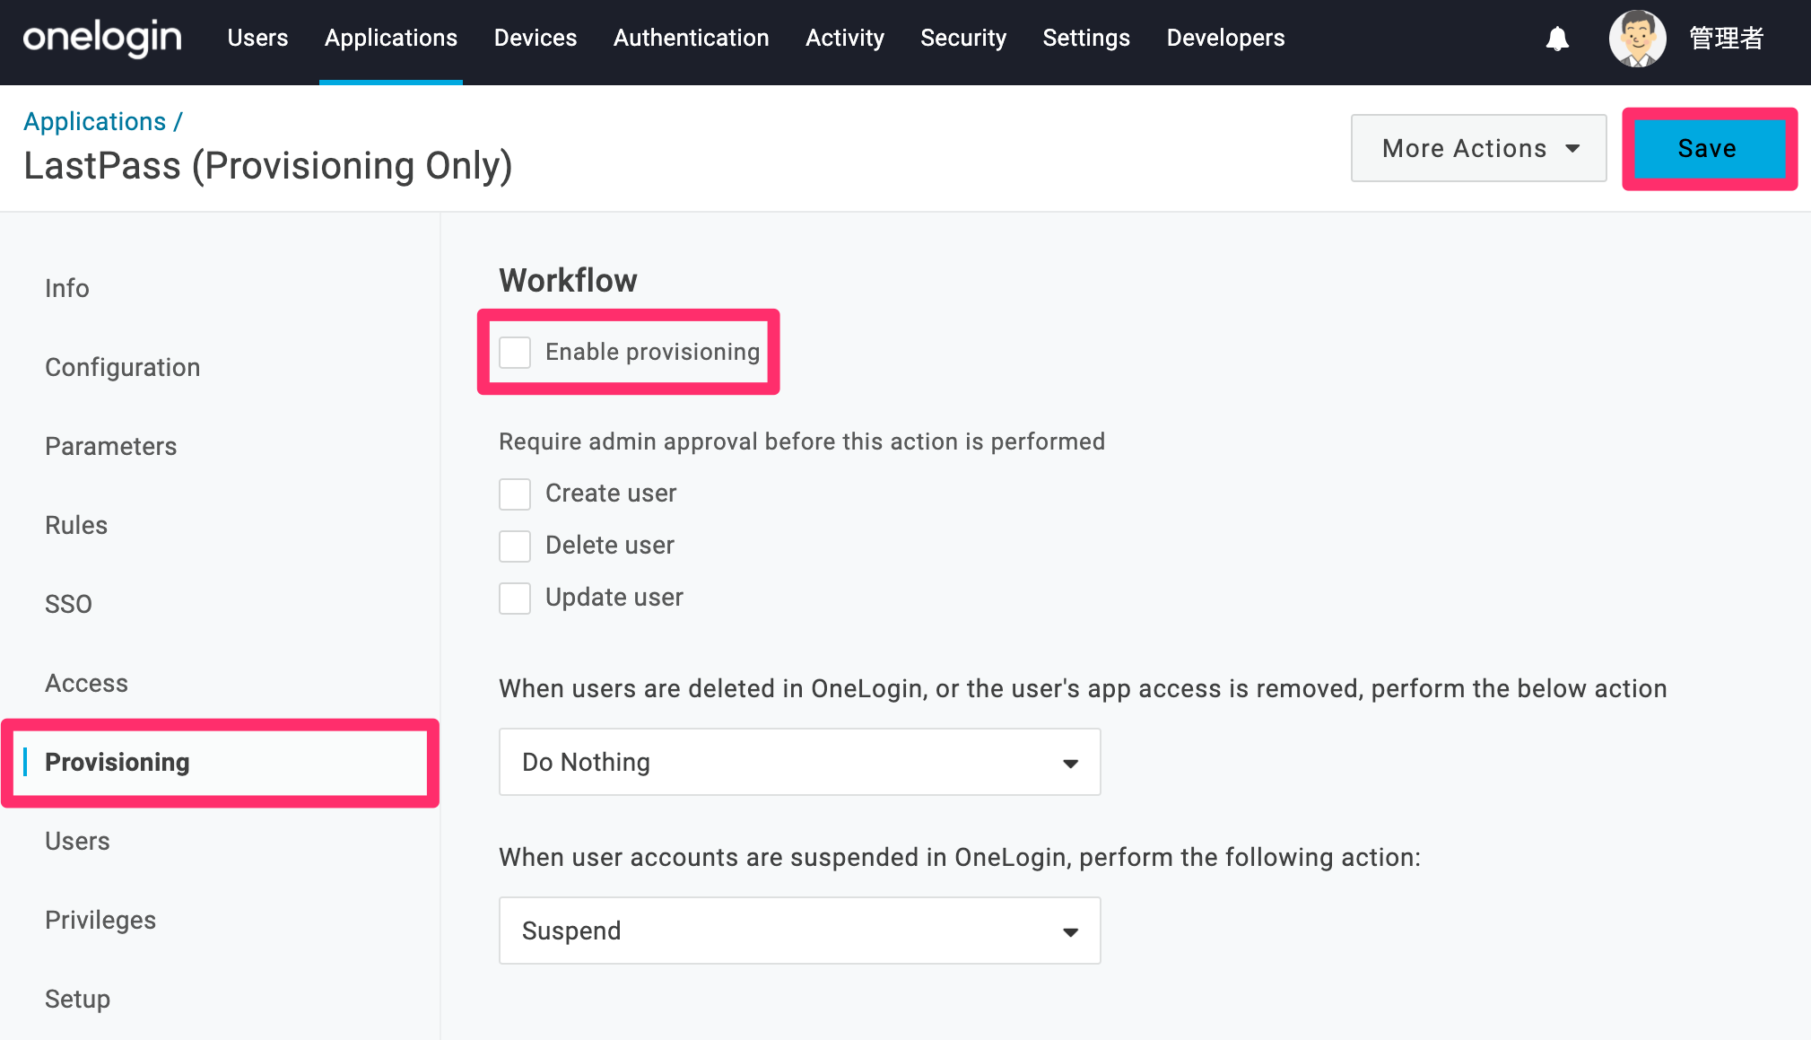Image resolution: width=1811 pixels, height=1040 pixels.
Task: Check the Create user approval box
Action: click(x=515, y=494)
